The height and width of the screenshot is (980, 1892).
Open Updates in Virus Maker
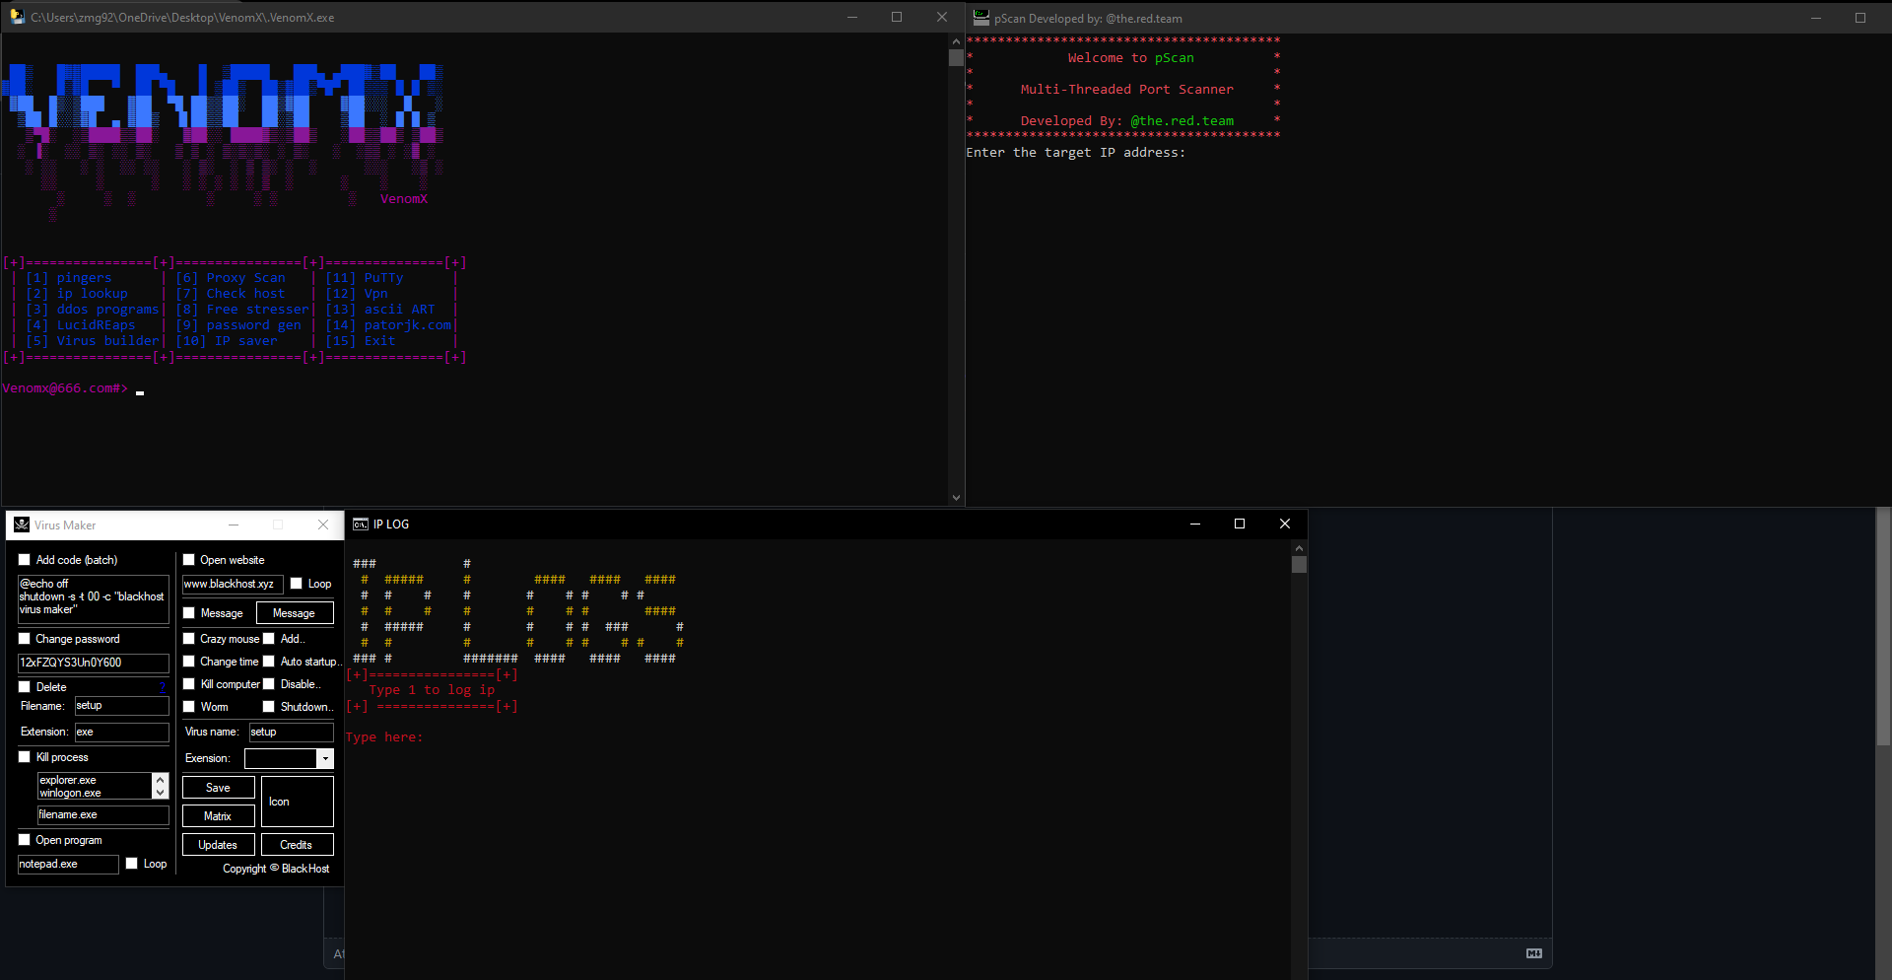point(218,844)
